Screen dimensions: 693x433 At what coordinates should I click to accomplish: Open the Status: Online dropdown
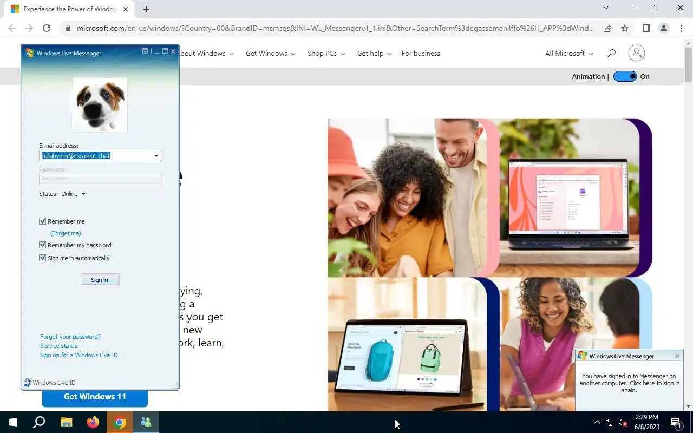73,194
